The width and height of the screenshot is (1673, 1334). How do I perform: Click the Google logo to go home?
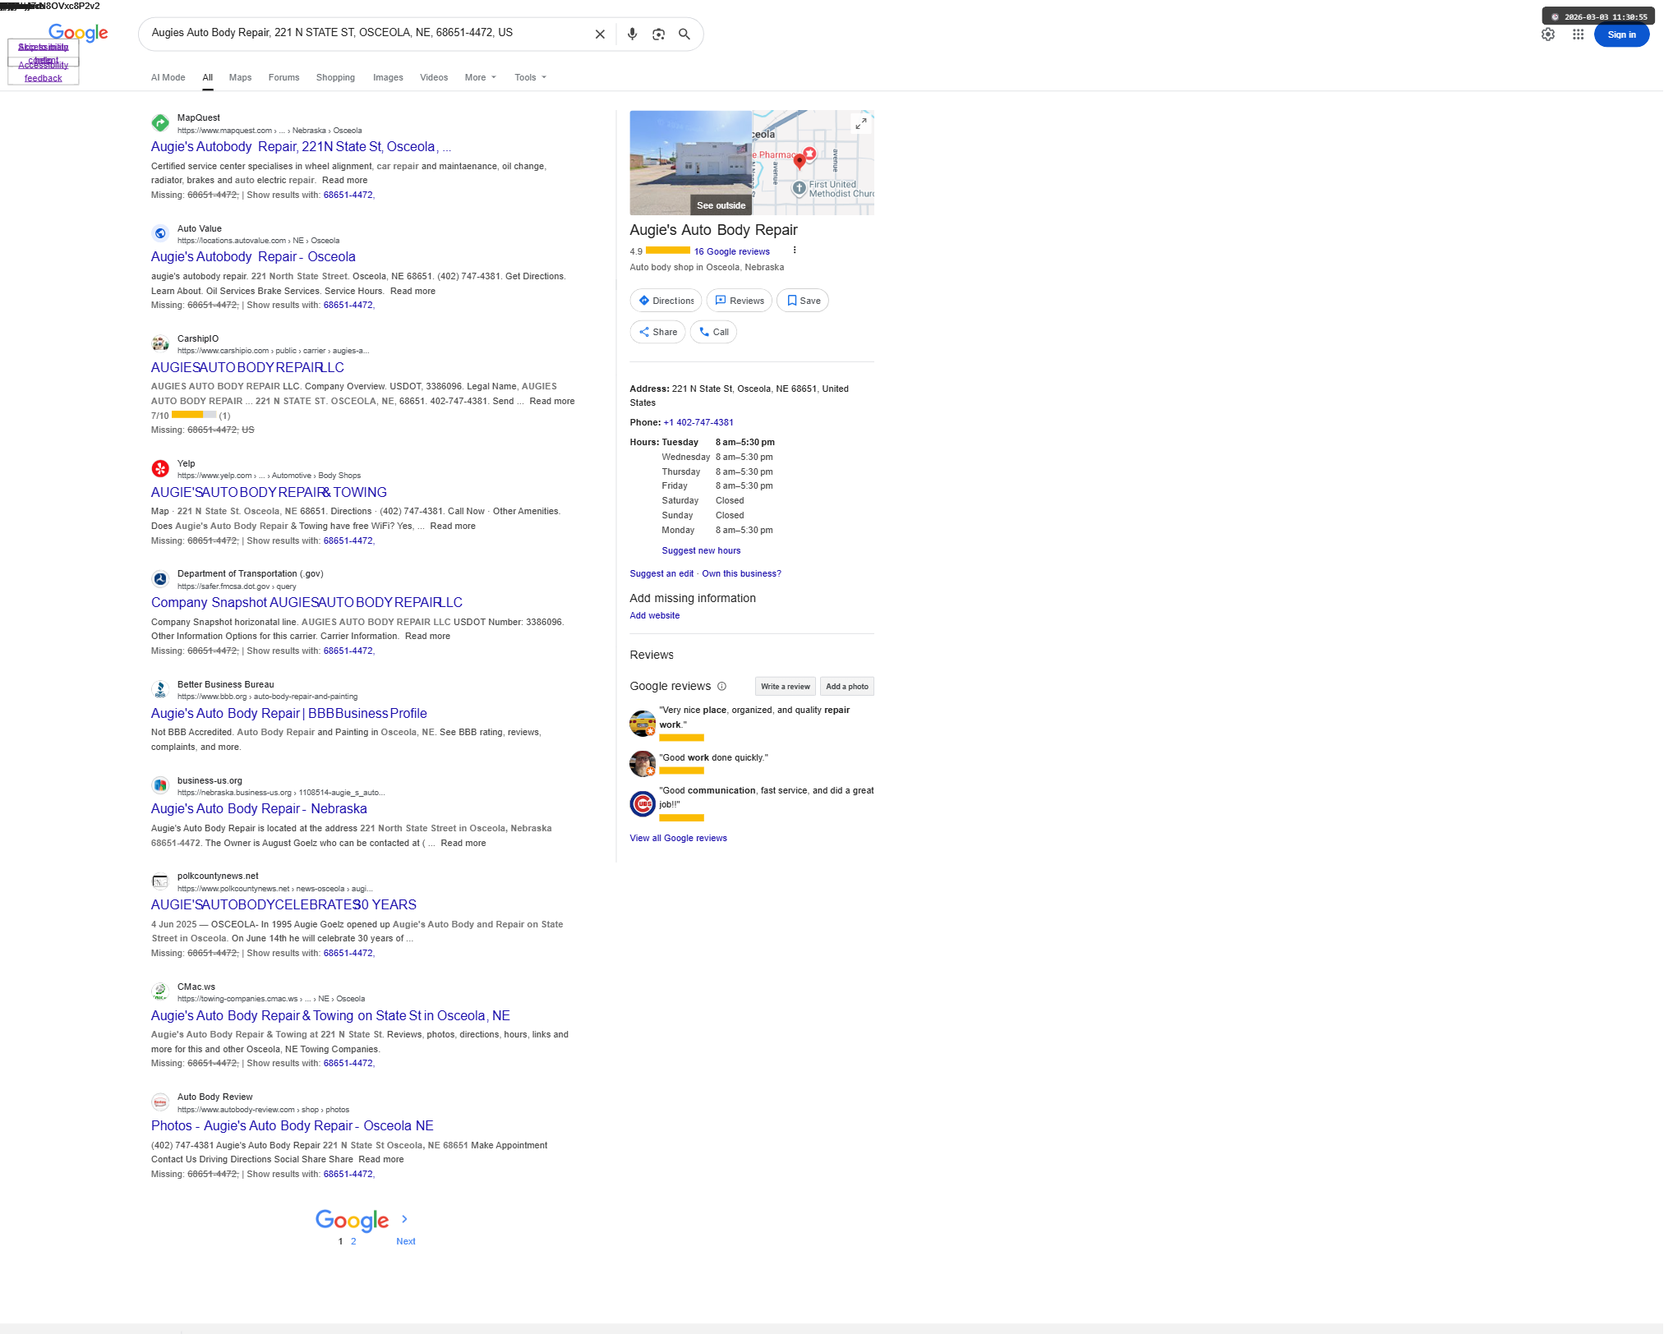tap(78, 33)
